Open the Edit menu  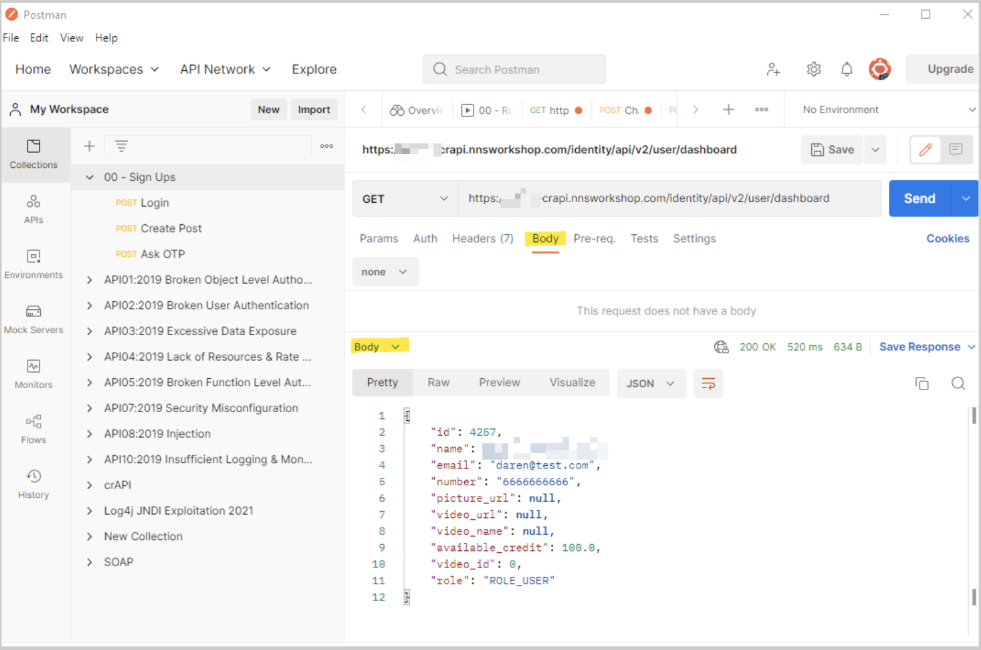(39, 38)
